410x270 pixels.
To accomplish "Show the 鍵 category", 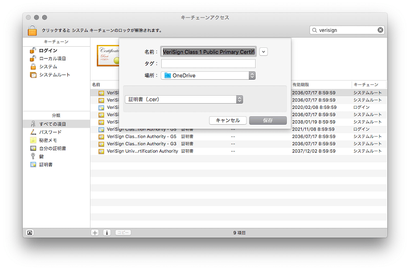I will click(41, 157).
